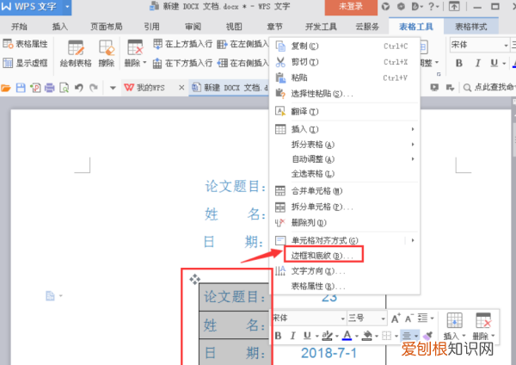Toggle Bold on the mini toolbar
The height and width of the screenshot is (365, 516).
coord(278,336)
